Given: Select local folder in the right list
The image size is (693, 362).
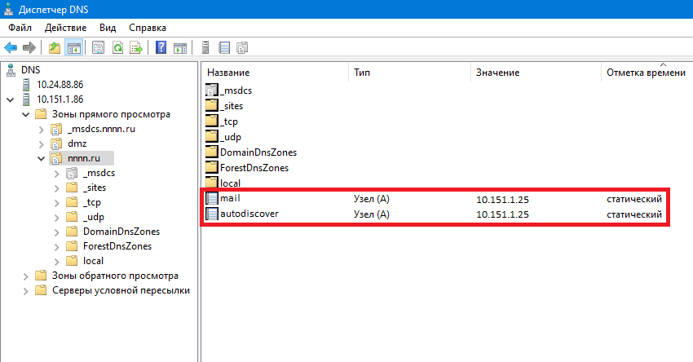Looking at the screenshot, I should (x=230, y=183).
